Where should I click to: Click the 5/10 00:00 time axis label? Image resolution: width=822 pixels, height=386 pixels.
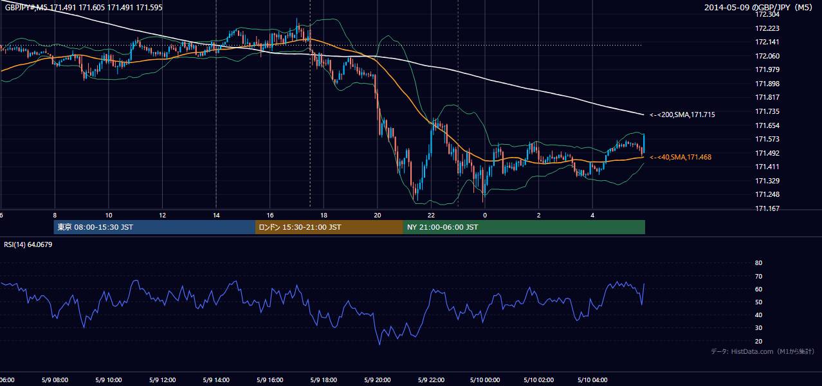point(485,380)
